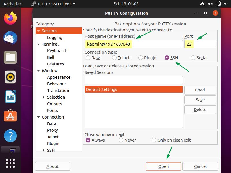Click the Cancel button
The width and height of the screenshot is (231, 173).
(x=200, y=166)
